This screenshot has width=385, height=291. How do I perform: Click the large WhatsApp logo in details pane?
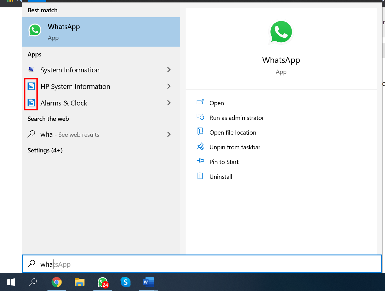point(281,32)
